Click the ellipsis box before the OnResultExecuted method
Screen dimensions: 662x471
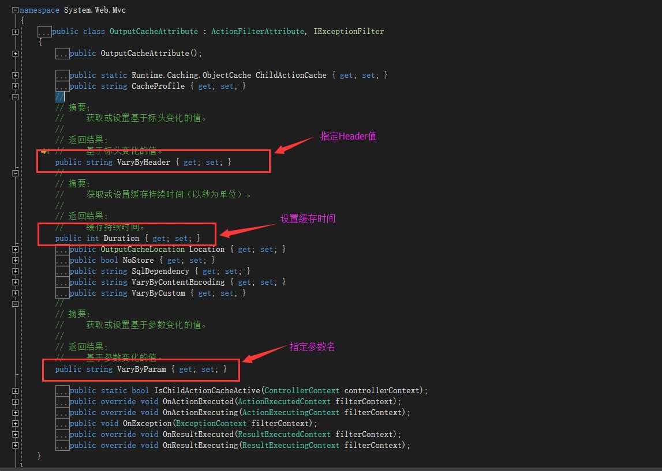(x=62, y=435)
